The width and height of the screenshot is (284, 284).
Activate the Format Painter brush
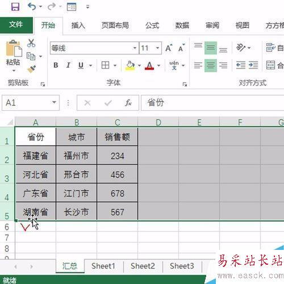(x=31, y=69)
